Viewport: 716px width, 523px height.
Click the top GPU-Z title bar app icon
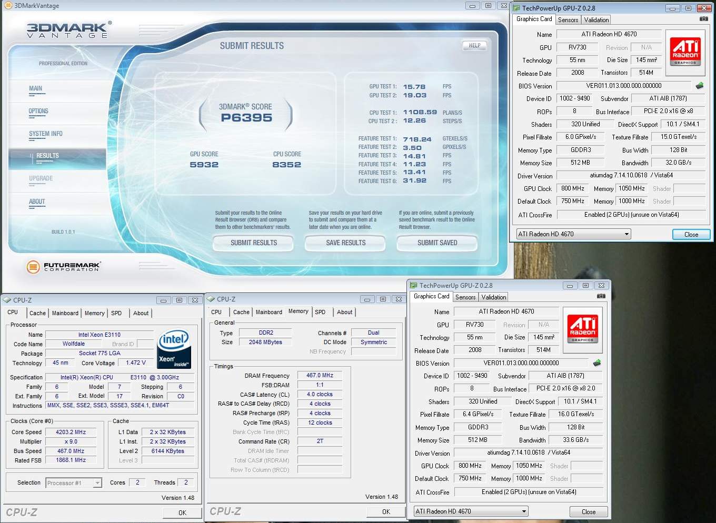[x=516, y=8]
